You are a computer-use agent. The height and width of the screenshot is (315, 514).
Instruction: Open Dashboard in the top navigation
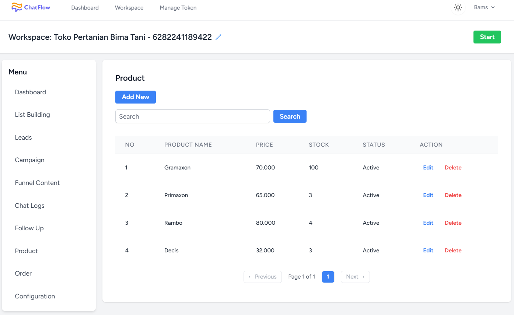pos(85,7)
